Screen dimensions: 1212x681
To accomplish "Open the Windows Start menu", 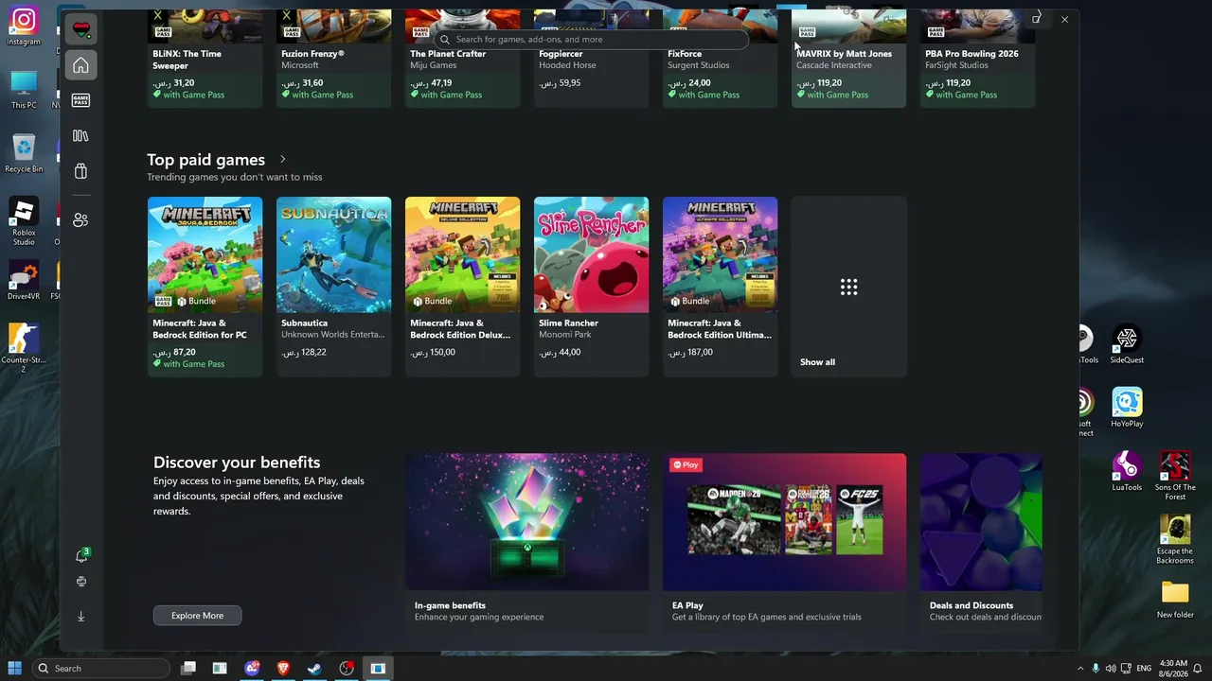I will (x=15, y=669).
